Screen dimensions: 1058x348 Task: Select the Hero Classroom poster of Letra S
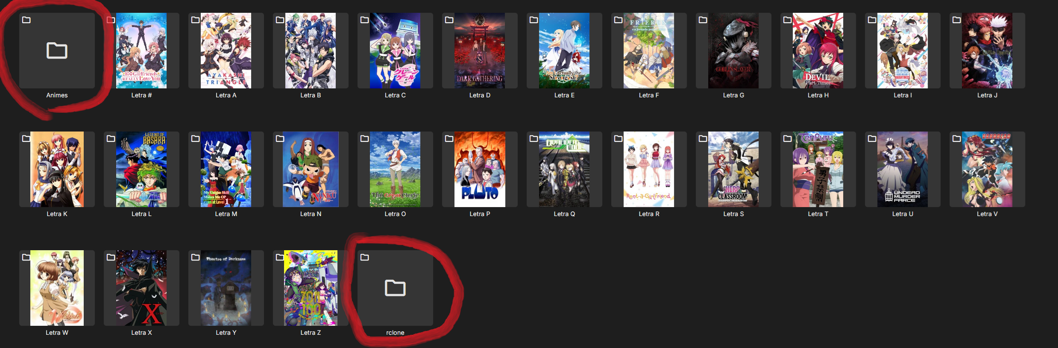tap(733, 169)
